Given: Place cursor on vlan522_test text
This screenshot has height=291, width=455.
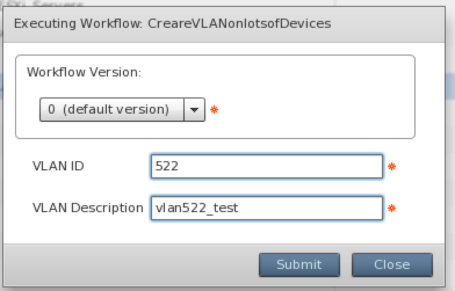Looking at the screenshot, I should point(197,208).
